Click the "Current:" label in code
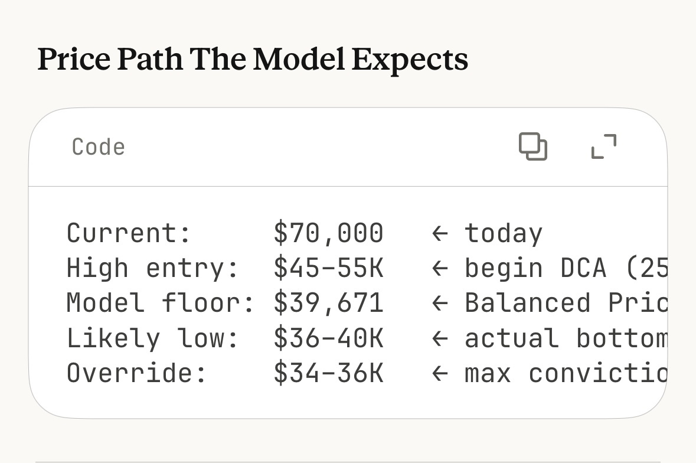696x463 pixels. tap(129, 233)
